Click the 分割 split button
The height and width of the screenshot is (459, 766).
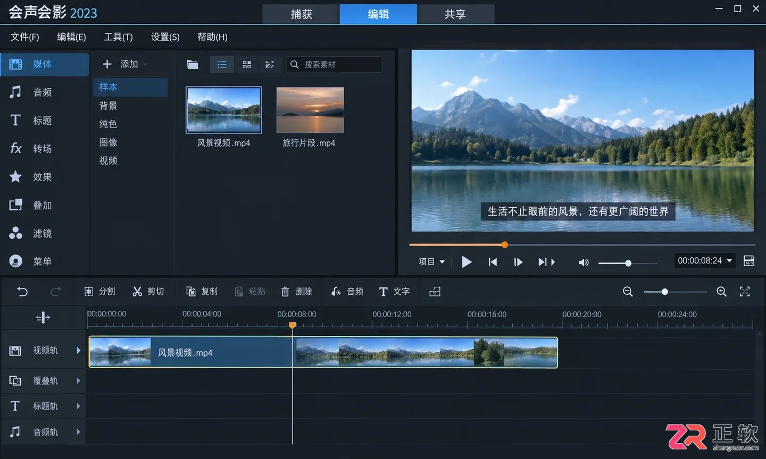coord(99,292)
